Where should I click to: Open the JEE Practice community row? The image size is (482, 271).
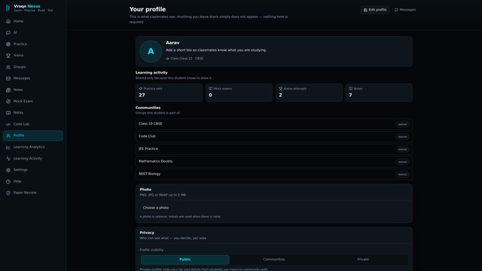pos(274,149)
